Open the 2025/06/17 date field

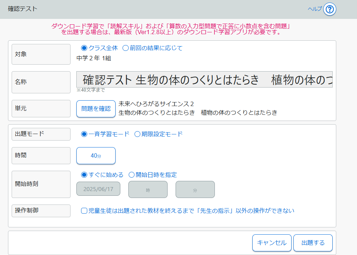tap(99, 189)
